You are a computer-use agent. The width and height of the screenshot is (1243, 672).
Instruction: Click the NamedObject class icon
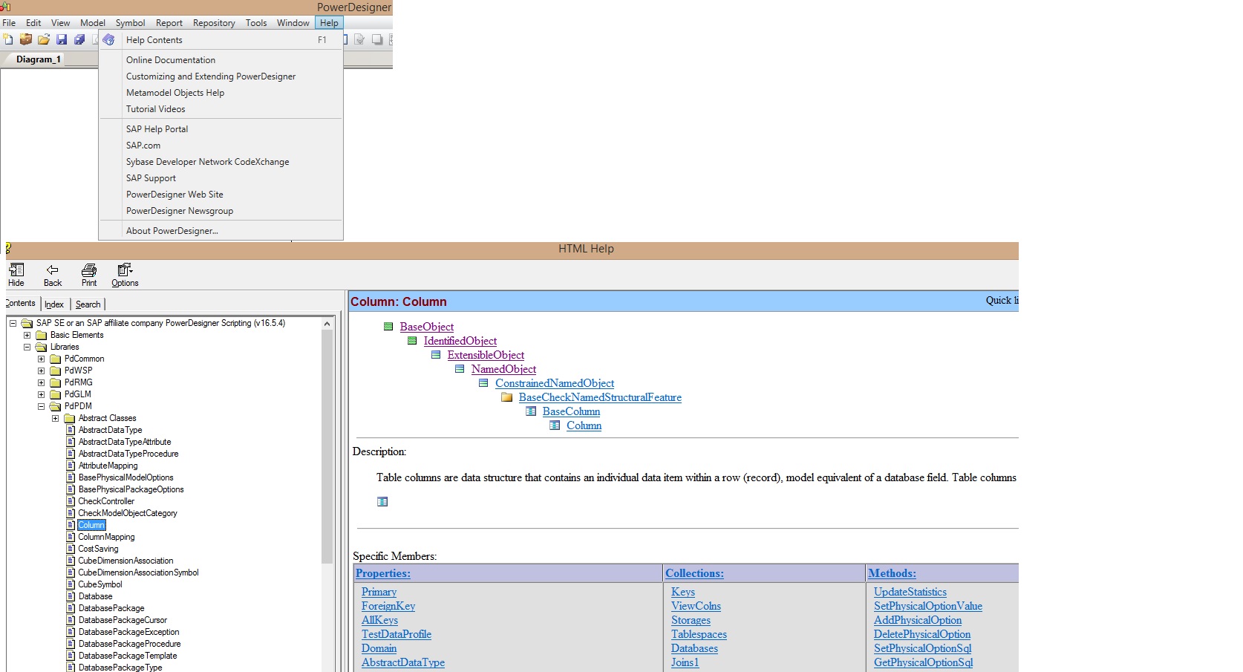click(460, 369)
